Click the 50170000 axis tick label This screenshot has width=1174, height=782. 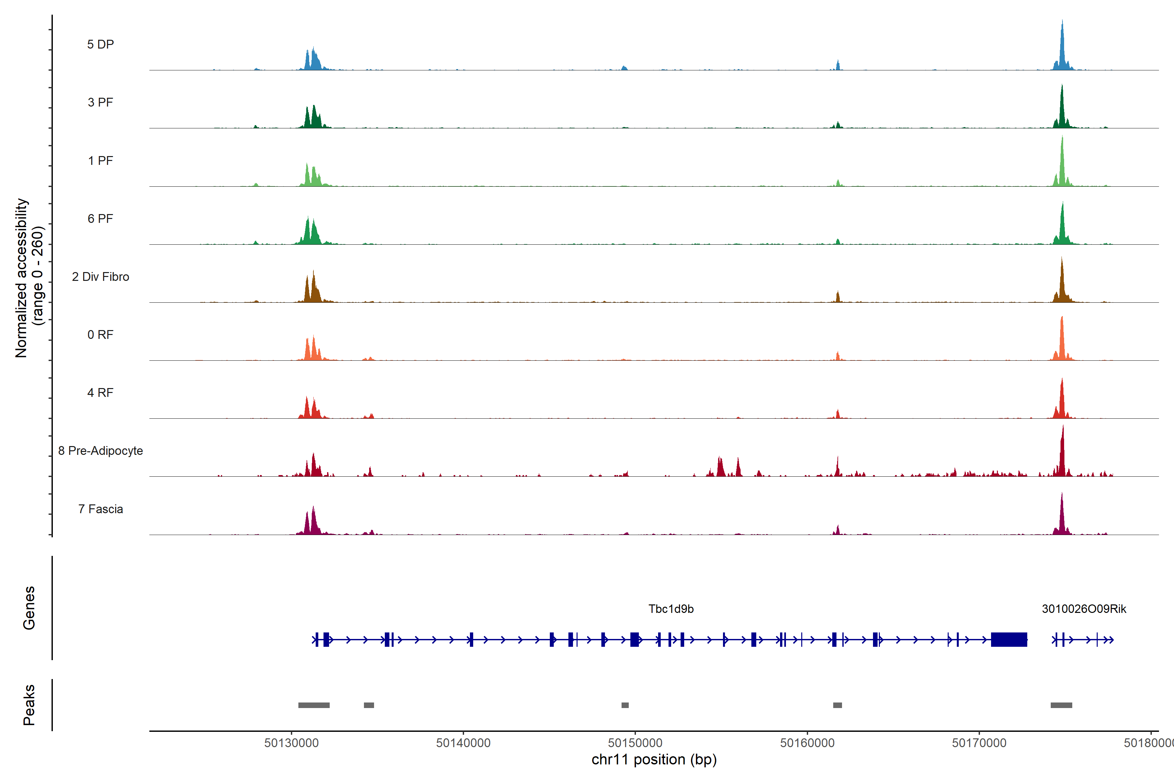979,743
